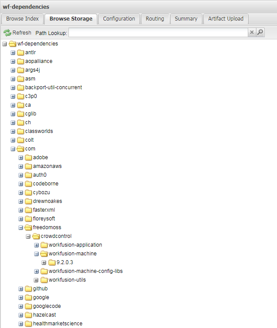This screenshot has width=277, height=328.
Task: Click the args4j folder icon
Action: coord(21,70)
